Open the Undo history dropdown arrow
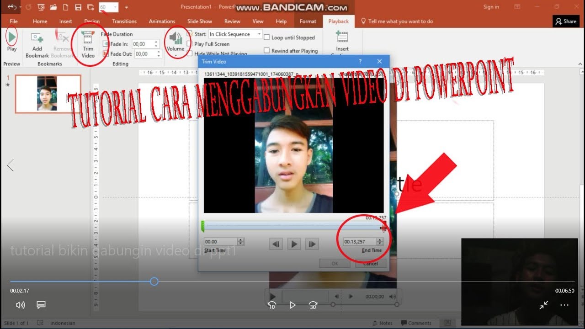Image resolution: width=585 pixels, height=329 pixels. pyautogui.click(x=20, y=7)
